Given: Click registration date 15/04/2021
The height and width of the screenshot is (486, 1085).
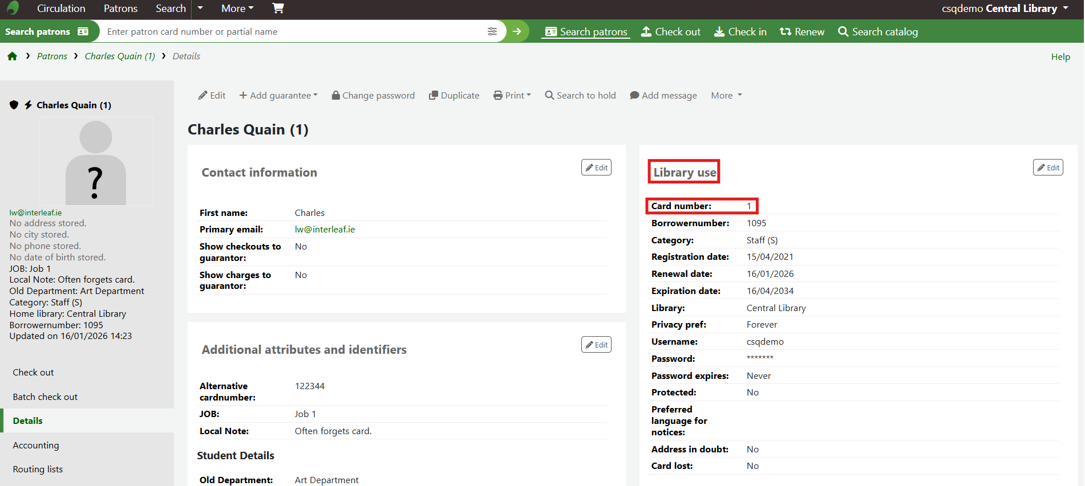Looking at the screenshot, I should coord(770,257).
